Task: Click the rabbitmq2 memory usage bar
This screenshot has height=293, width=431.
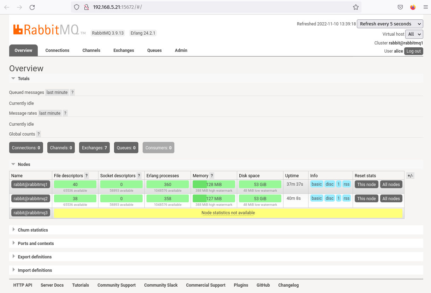Action: pyautogui.click(x=214, y=198)
